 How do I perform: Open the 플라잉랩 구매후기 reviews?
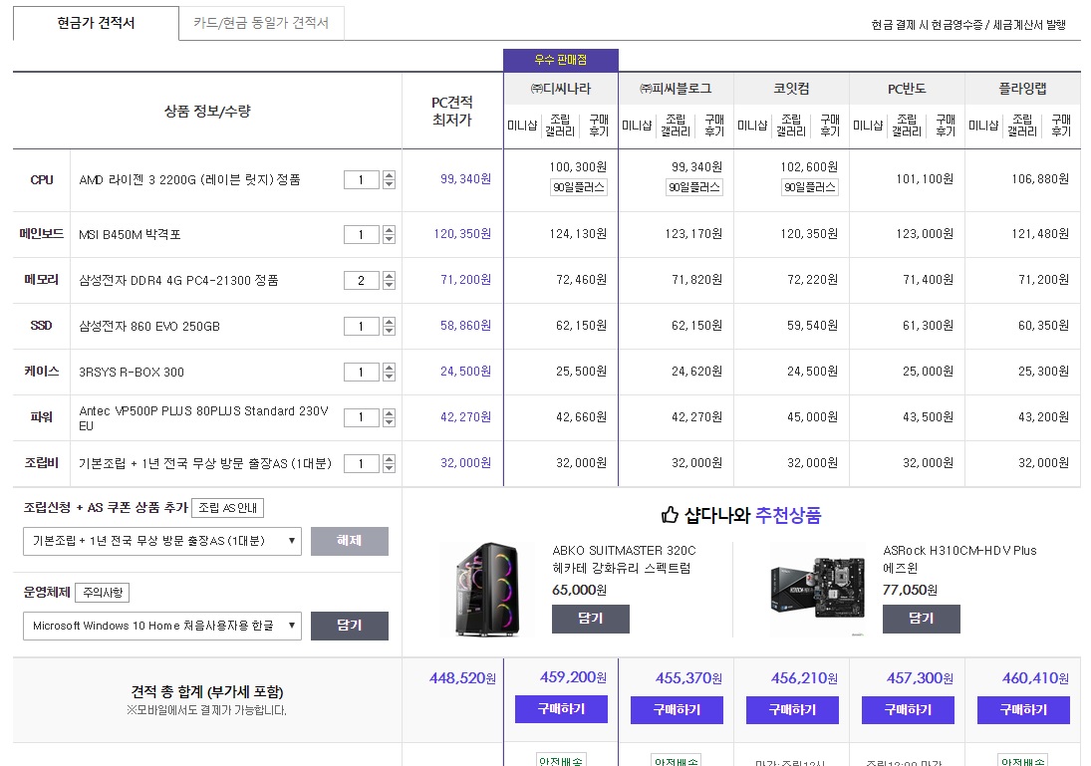(1061, 126)
